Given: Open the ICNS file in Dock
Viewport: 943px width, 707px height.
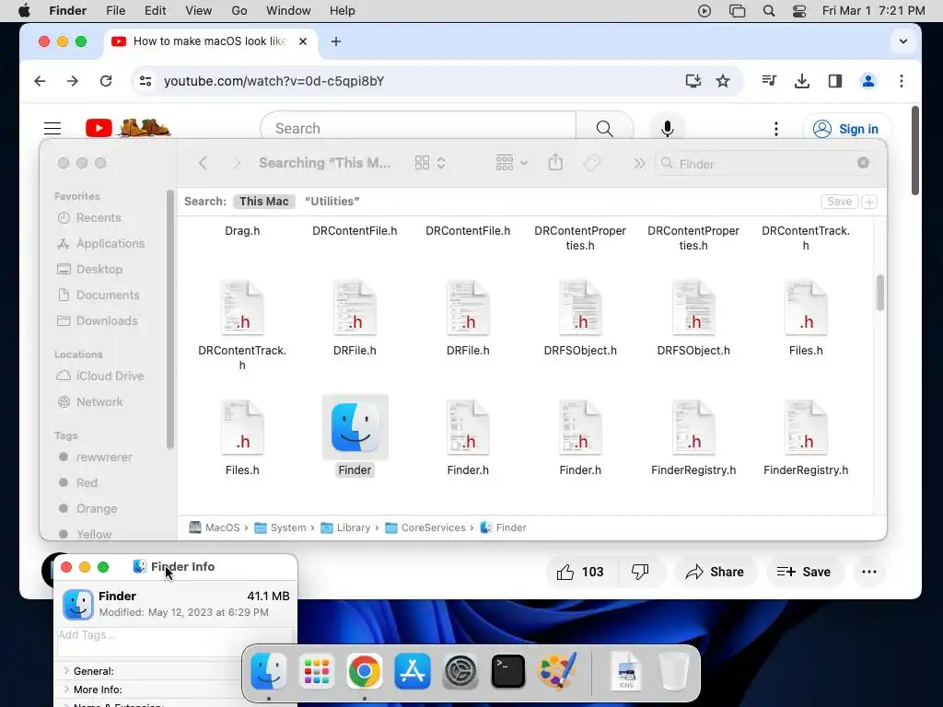Looking at the screenshot, I should [x=626, y=671].
